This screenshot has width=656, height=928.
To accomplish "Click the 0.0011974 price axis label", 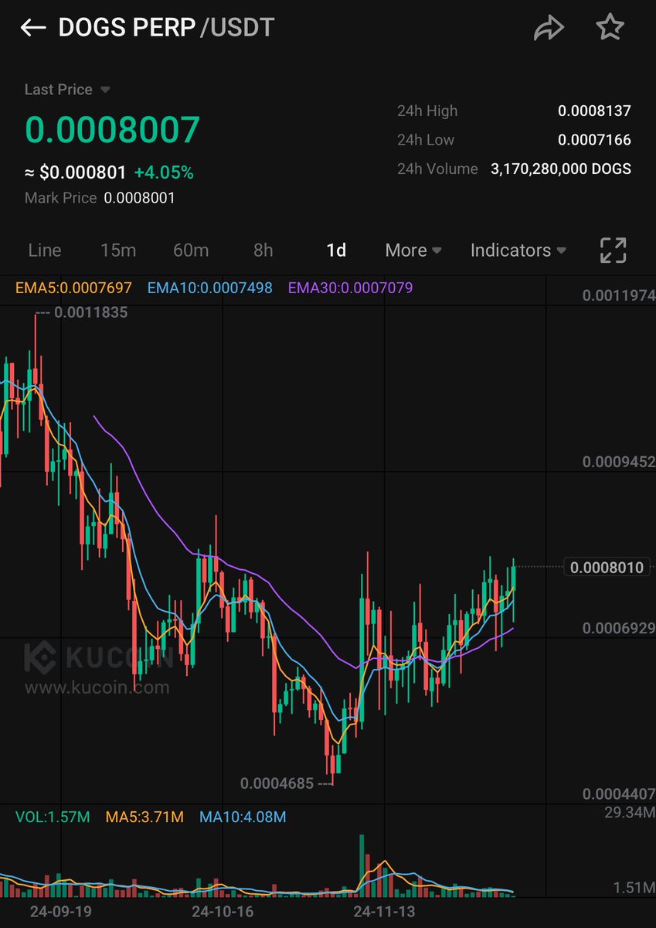I will [x=619, y=296].
